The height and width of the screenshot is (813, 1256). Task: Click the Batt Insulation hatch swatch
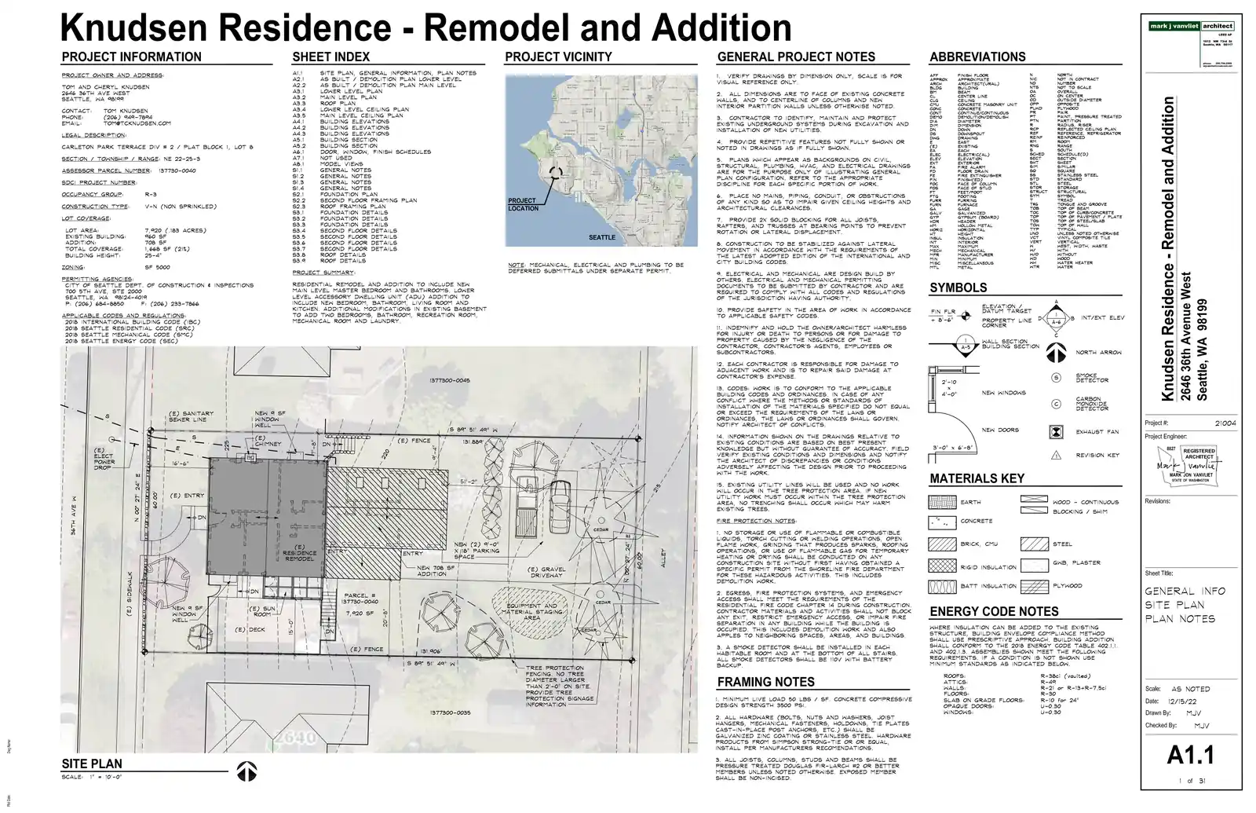[x=941, y=586]
